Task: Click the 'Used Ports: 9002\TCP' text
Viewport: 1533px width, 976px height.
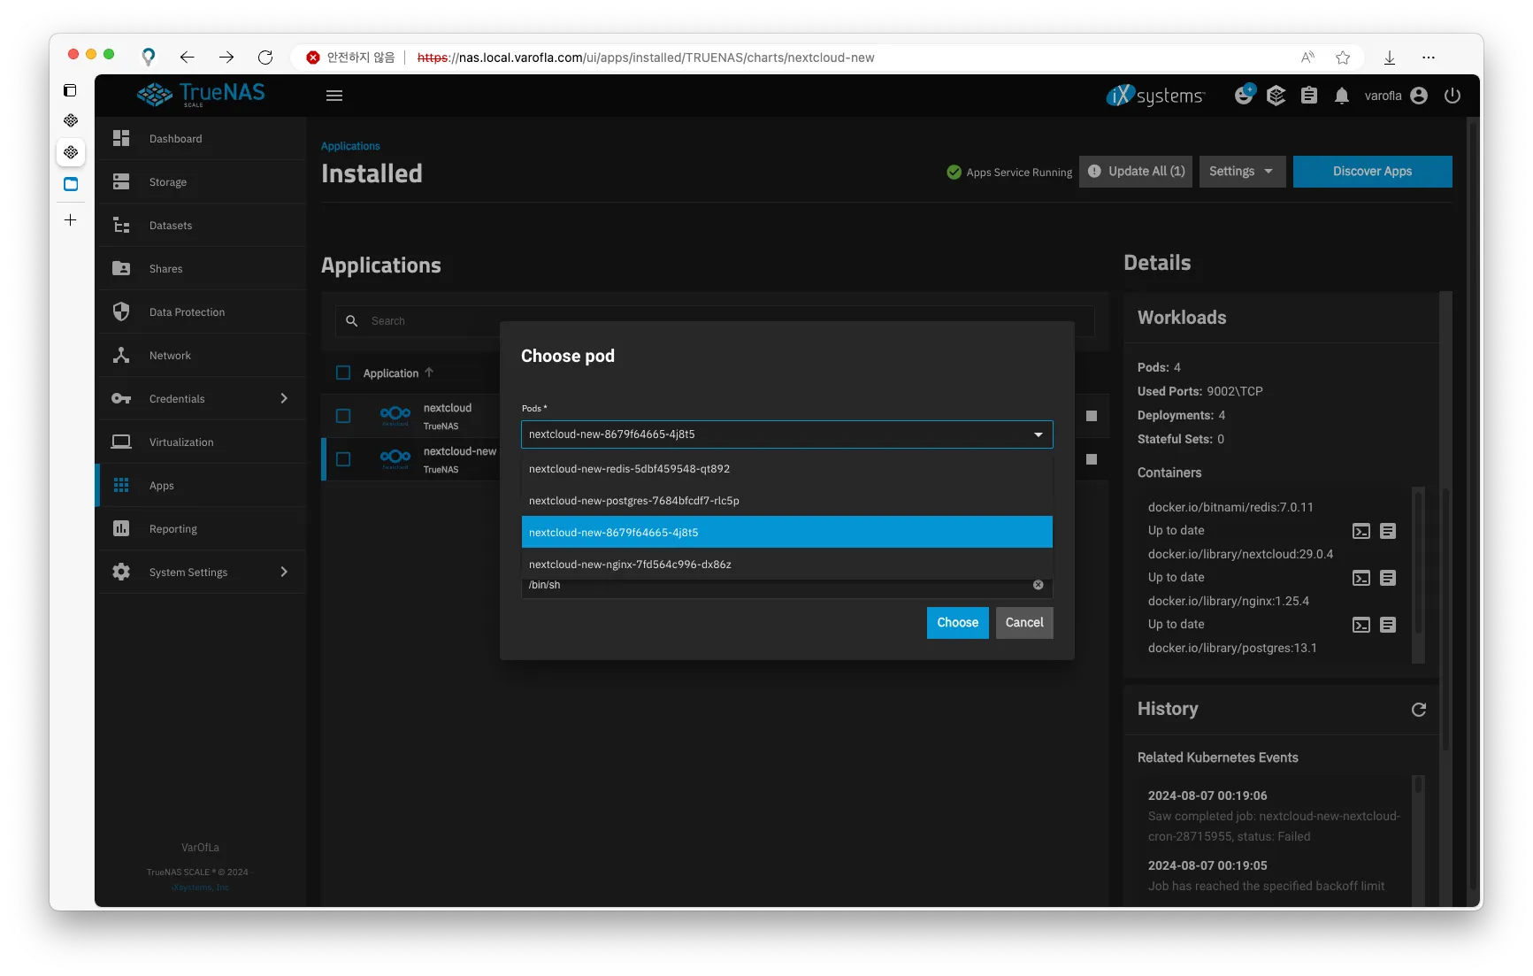Action: coord(1200,391)
